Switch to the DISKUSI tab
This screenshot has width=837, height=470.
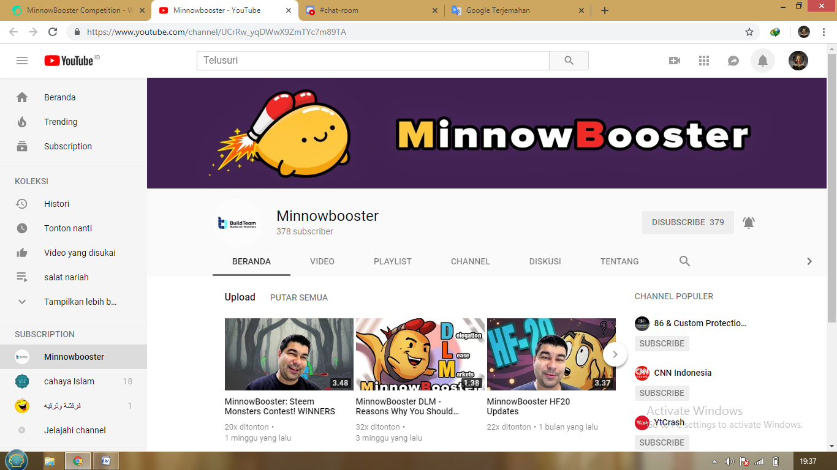(x=545, y=261)
